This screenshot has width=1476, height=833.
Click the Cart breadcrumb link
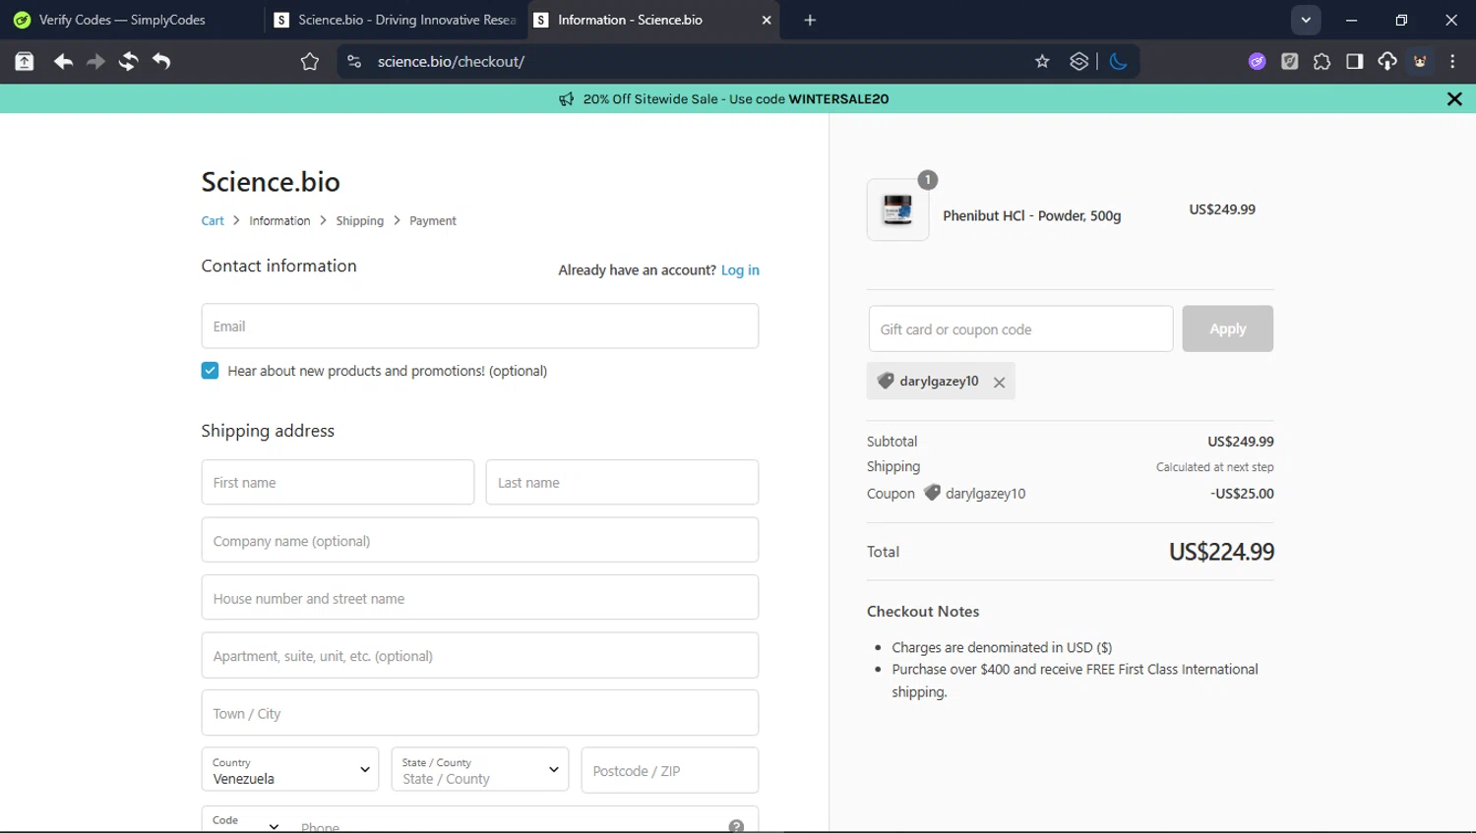(x=213, y=221)
